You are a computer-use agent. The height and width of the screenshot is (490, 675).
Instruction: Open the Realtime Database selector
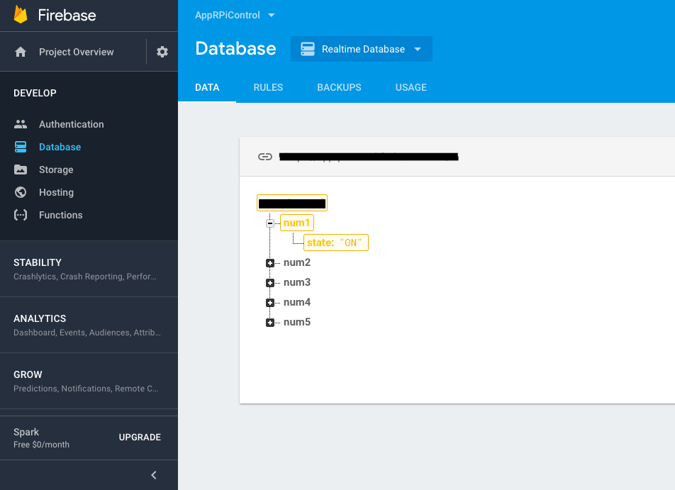pyautogui.click(x=361, y=49)
